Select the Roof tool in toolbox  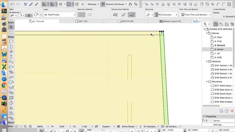coord(11,82)
